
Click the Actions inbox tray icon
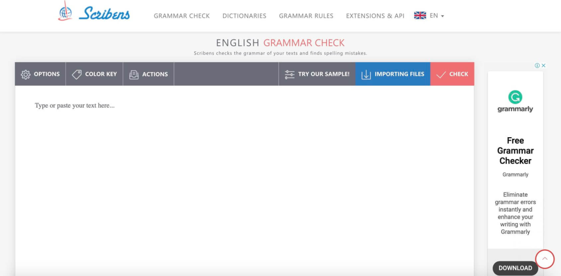[134, 74]
